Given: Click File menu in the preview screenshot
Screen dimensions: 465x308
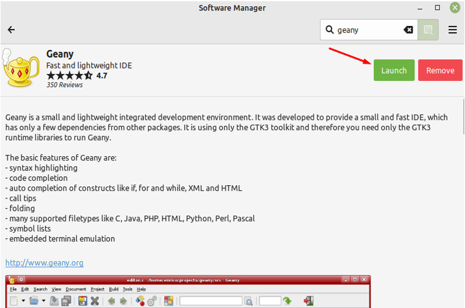Looking at the screenshot, I should click(x=13, y=289).
